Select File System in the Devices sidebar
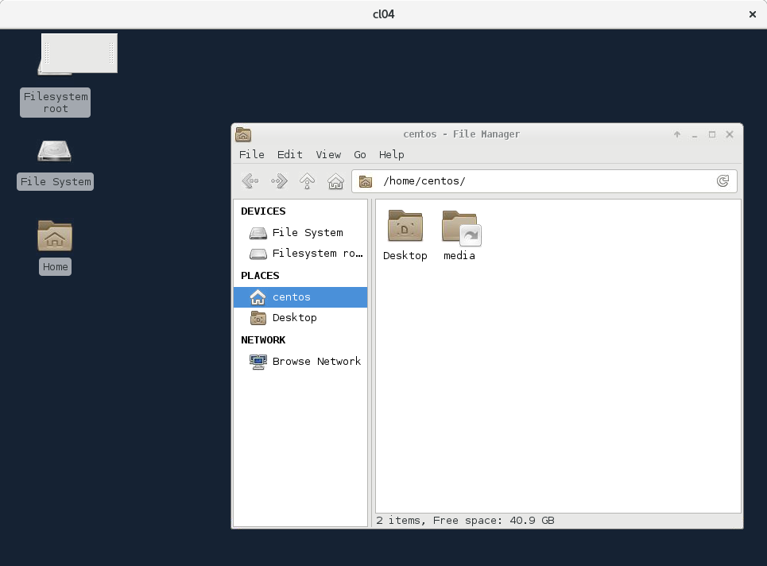Screen dimensions: 767x566 click(300, 233)
